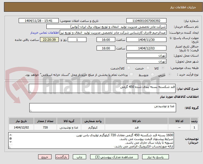This screenshot has width=203, height=164.
Task: Click row number 1 cell
Action: click(194, 127)
